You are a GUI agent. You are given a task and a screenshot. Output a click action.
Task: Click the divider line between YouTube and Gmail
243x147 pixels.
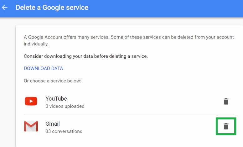129,115
